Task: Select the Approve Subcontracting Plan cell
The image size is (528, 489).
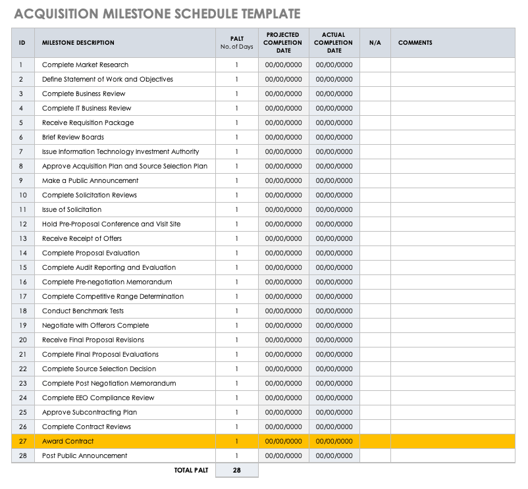Action: [x=90, y=413]
